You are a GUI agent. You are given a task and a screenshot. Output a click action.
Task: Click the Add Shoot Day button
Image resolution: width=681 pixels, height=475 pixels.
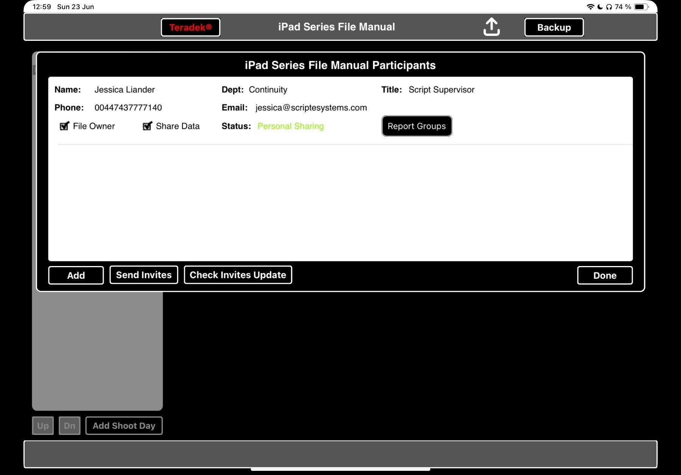pyautogui.click(x=124, y=425)
